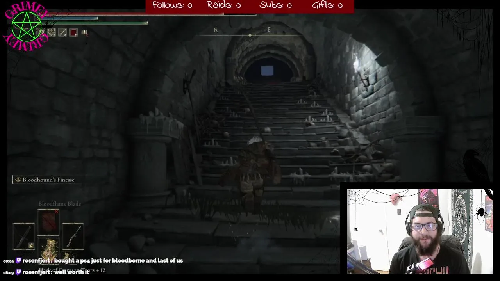Click the Grimey pentagram channel logo

(x=26, y=26)
